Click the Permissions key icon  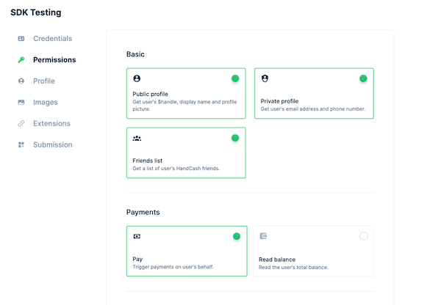click(x=21, y=60)
